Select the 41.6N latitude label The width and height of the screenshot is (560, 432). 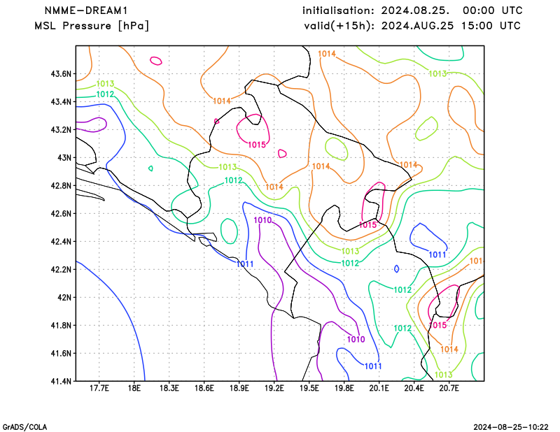pos(61,353)
